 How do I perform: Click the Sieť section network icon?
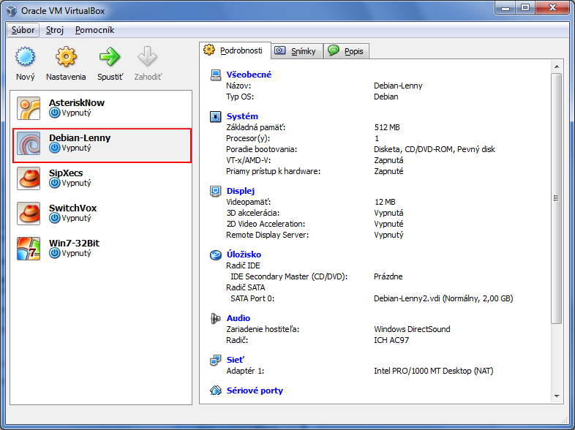coord(216,361)
